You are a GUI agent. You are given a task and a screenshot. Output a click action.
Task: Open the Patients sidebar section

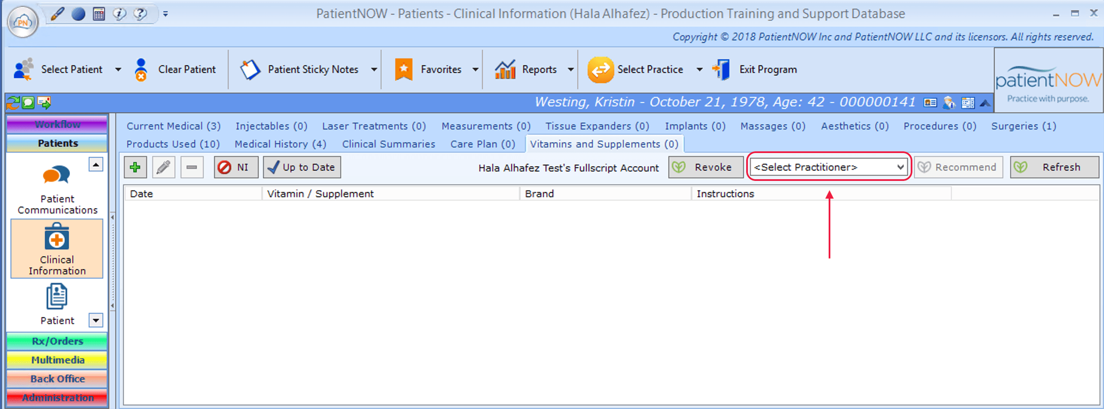click(x=57, y=143)
